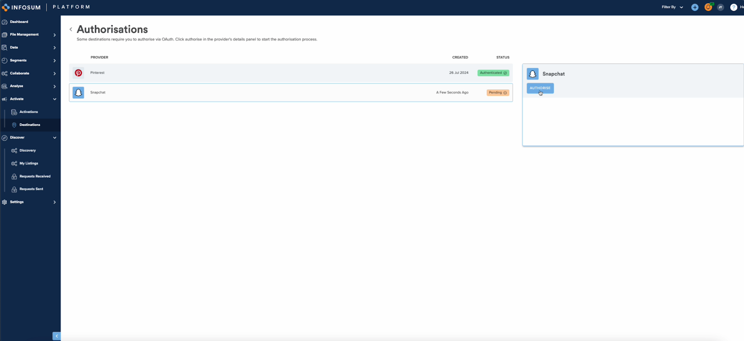Click the Discover compass icon
The width and height of the screenshot is (744, 341).
[5, 138]
